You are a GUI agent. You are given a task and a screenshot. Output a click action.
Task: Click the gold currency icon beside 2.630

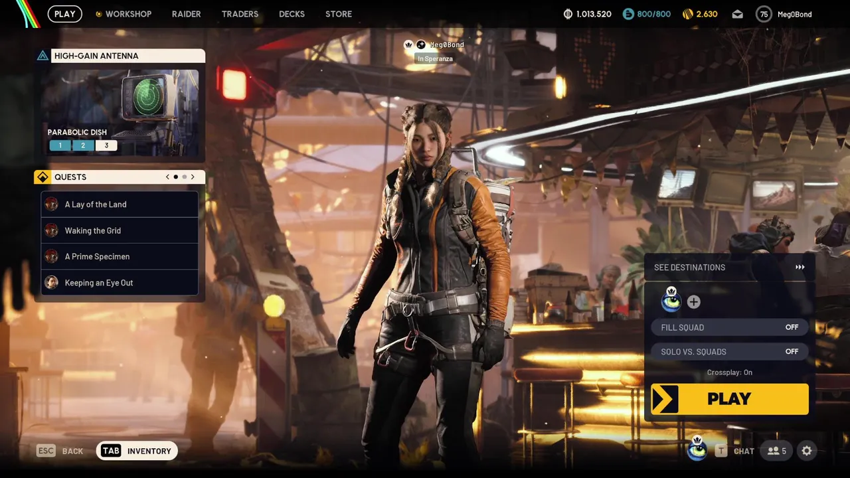click(688, 14)
